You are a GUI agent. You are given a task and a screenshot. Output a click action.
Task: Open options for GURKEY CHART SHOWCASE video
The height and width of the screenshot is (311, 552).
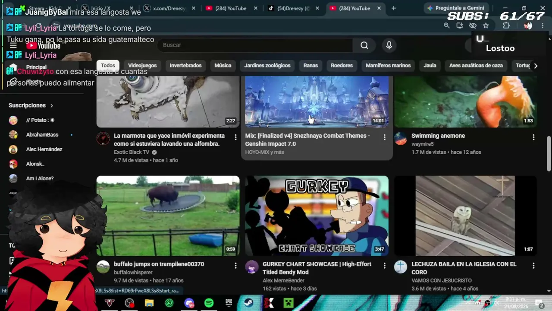385,266
